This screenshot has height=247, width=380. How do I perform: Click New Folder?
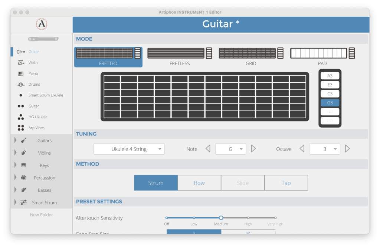pos(42,215)
